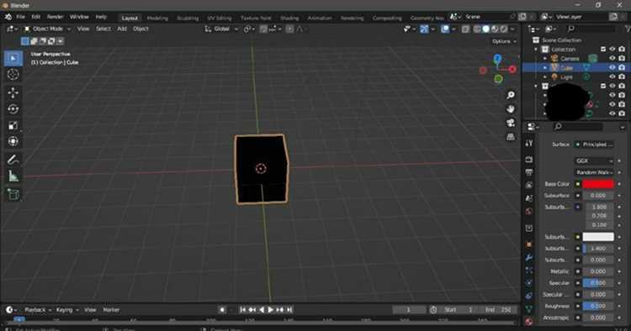This screenshot has width=631, height=331.
Task: Exclude Collection from view layer checkbox
Action: tap(603, 49)
